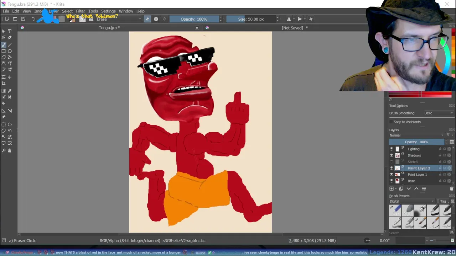Select the Freehand Brush tool

tap(4, 45)
